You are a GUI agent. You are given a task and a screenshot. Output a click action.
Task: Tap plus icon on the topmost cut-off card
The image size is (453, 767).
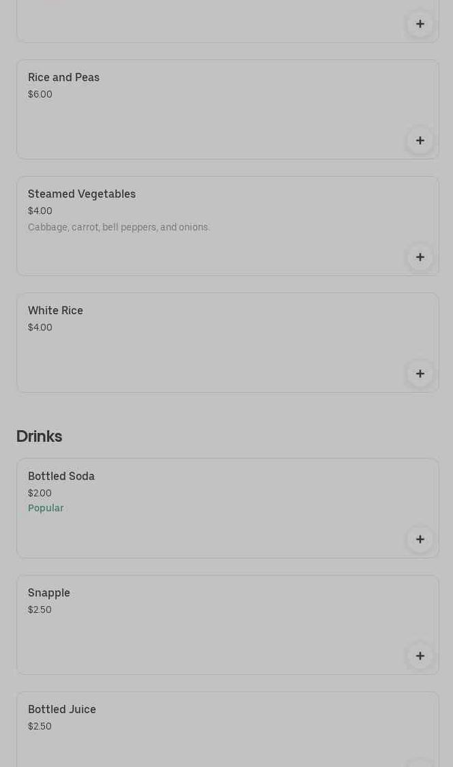click(x=420, y=24)
